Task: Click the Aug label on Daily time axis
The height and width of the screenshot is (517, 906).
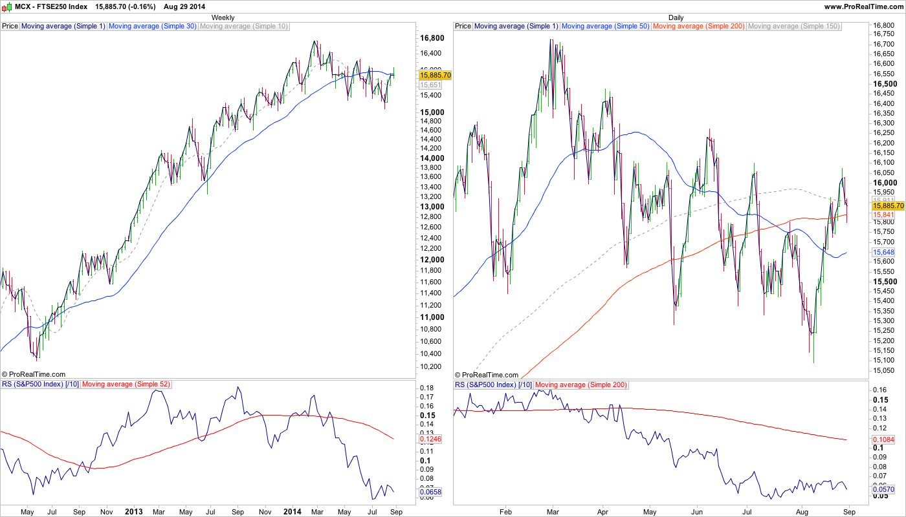Action: click(x=802, y=511)
